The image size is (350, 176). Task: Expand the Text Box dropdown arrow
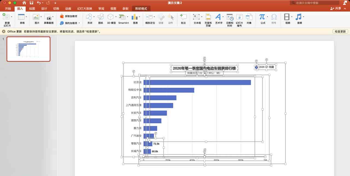pos(202,17)
